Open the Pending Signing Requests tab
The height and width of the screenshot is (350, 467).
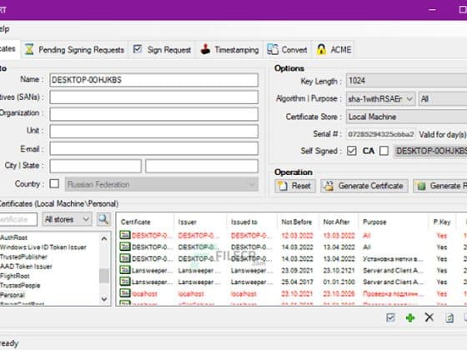pyautogui.click(x=74, y=50)
